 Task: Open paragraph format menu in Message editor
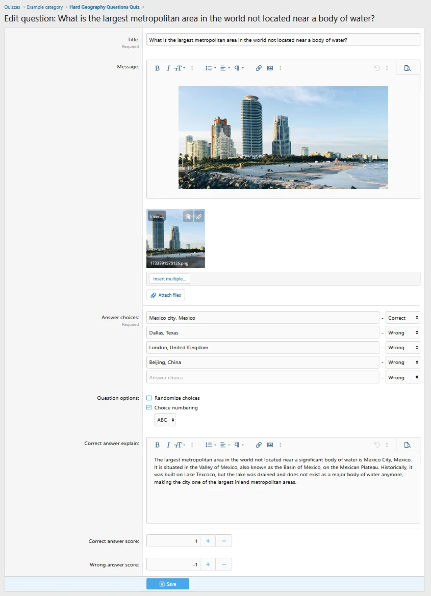click(x=239, y=68)
